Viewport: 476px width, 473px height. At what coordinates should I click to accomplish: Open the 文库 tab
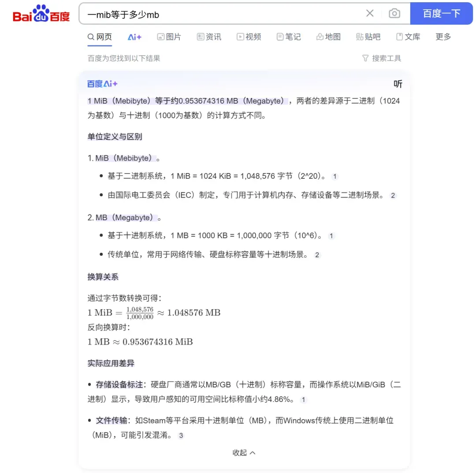point(408,37)
